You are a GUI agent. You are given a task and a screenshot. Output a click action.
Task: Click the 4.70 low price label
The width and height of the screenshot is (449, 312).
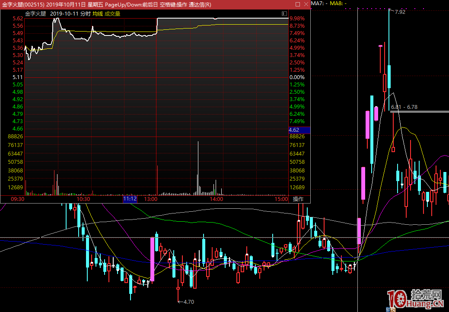tap(188, 302)
